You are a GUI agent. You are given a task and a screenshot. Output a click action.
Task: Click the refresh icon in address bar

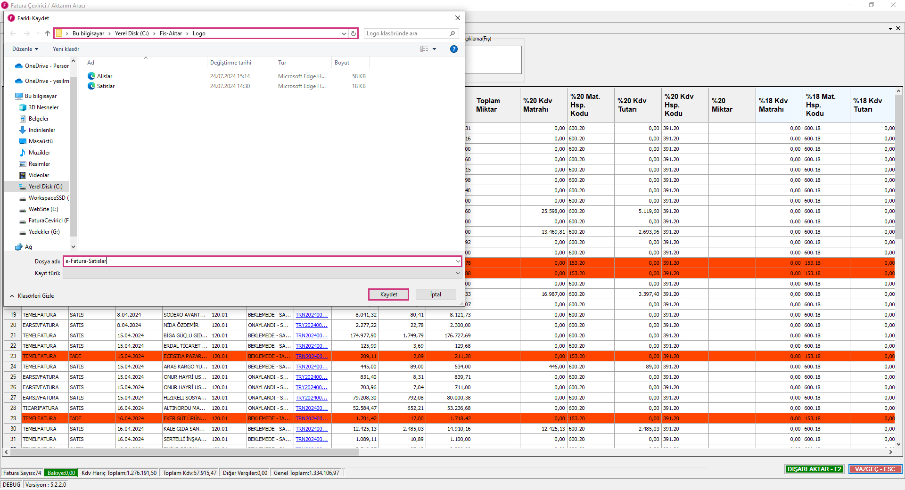(354, 33)
